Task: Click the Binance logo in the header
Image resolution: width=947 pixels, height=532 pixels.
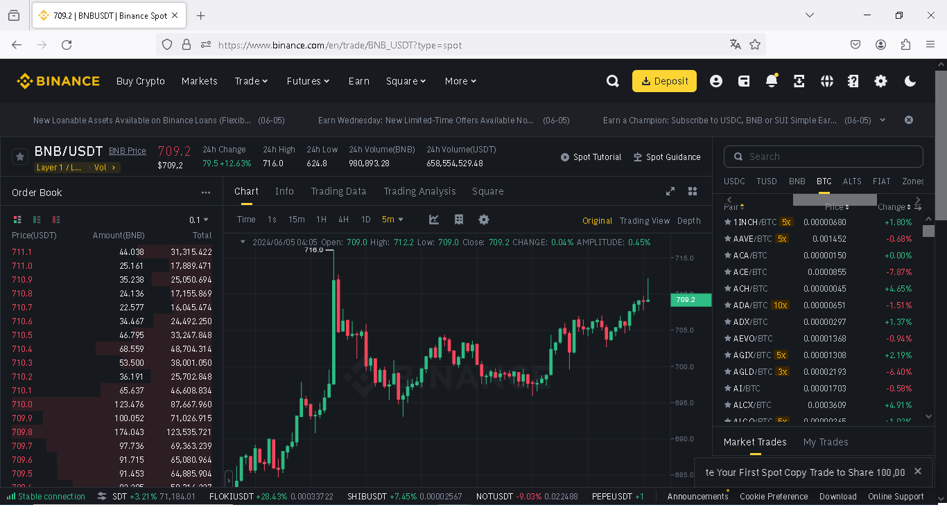Action: pos(58,81)
